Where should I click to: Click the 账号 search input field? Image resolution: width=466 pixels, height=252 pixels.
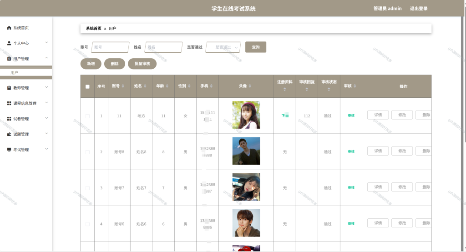click(110, 47)
